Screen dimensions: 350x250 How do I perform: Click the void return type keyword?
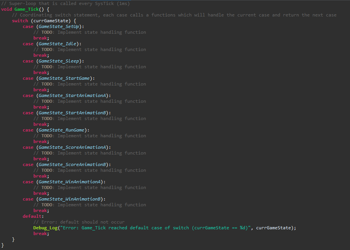7,9
